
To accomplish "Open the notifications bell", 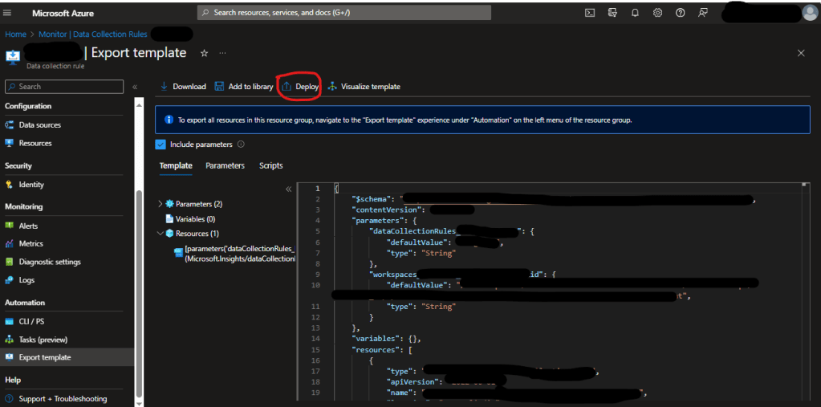I will tap(635, 13).
